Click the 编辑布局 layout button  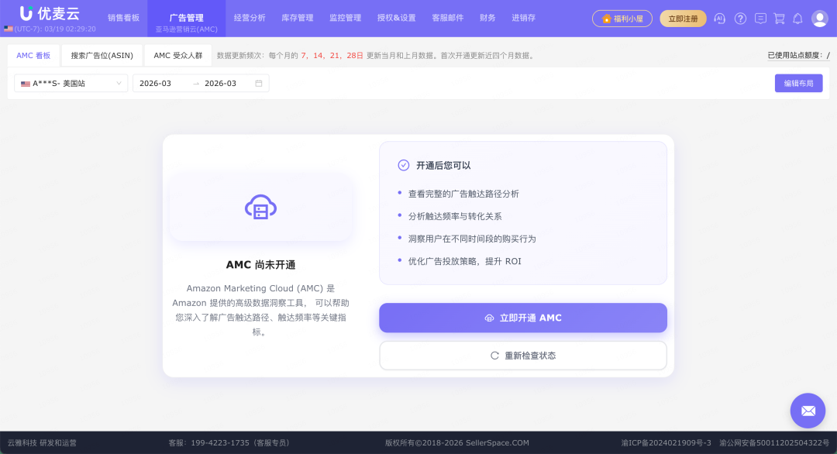(x=798, y=83)
